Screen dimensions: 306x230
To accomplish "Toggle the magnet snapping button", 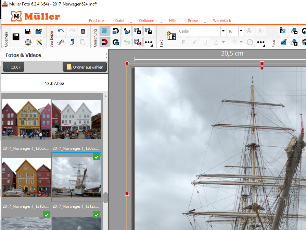I will [x=104, y=43].
